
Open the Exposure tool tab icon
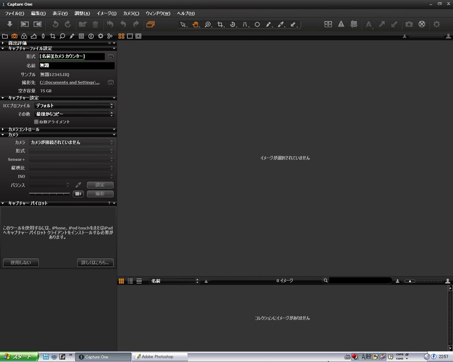[x=33, y=36]
